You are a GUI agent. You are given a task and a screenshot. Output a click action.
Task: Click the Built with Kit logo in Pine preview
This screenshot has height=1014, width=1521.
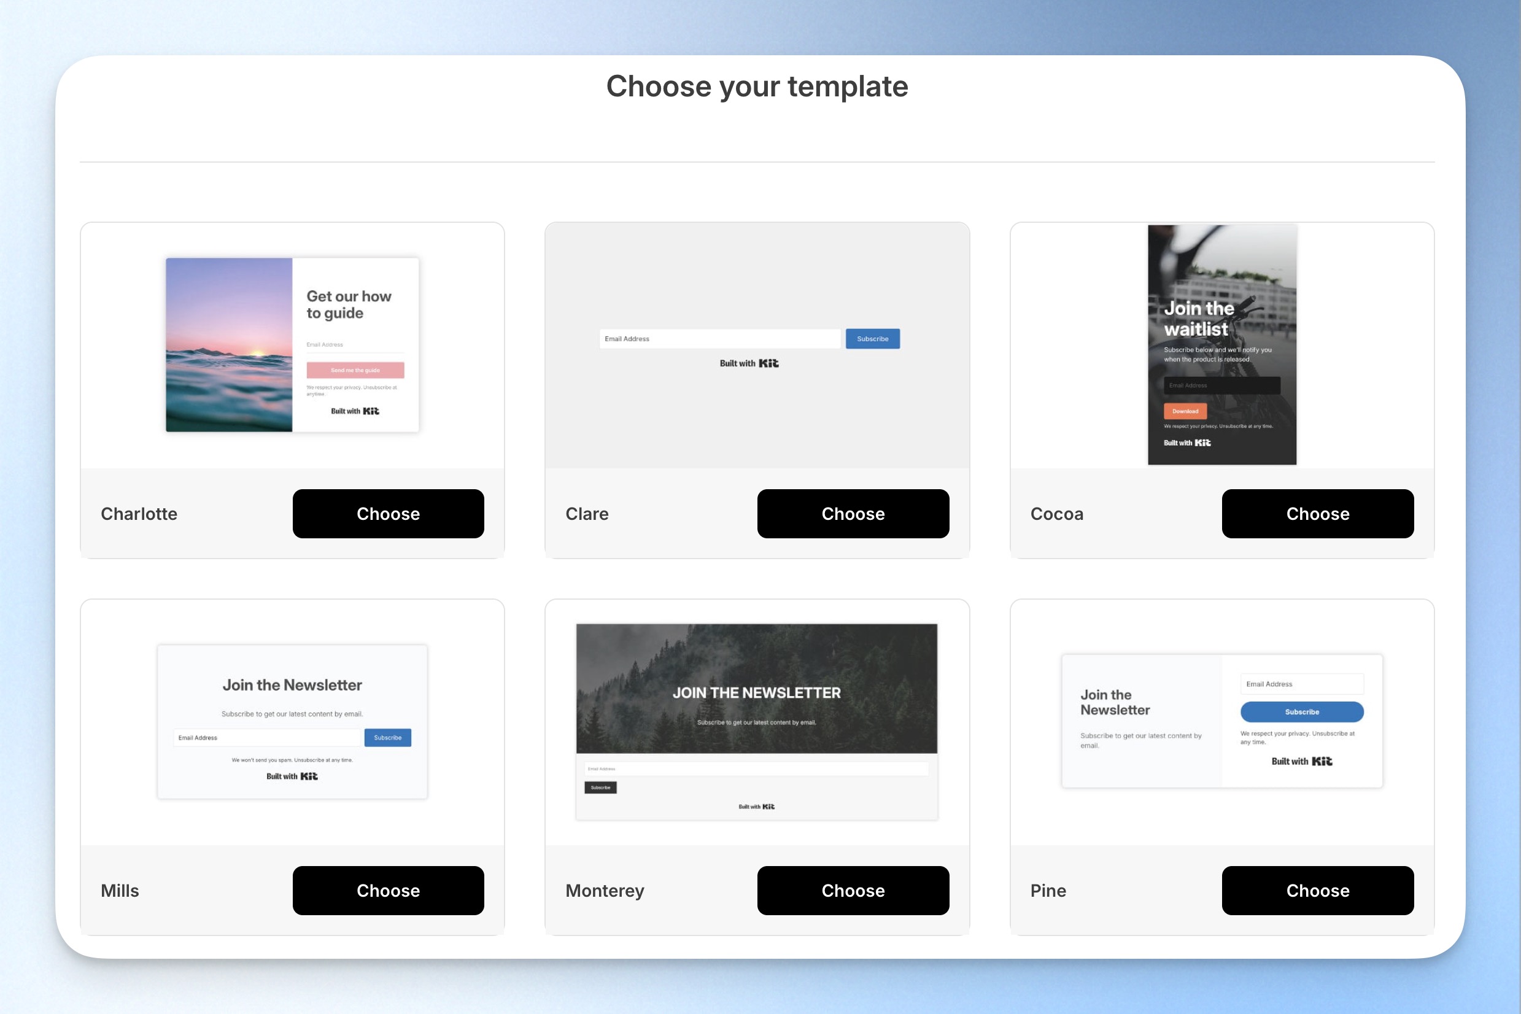[x=1302, y=761]
